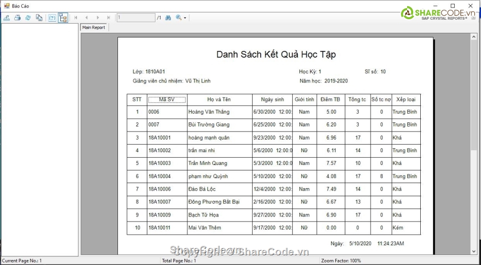Expand the Zoom dropdown arrow

[185, 18]
